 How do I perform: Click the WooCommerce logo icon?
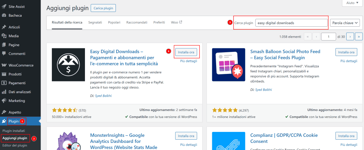click(4, 65)
